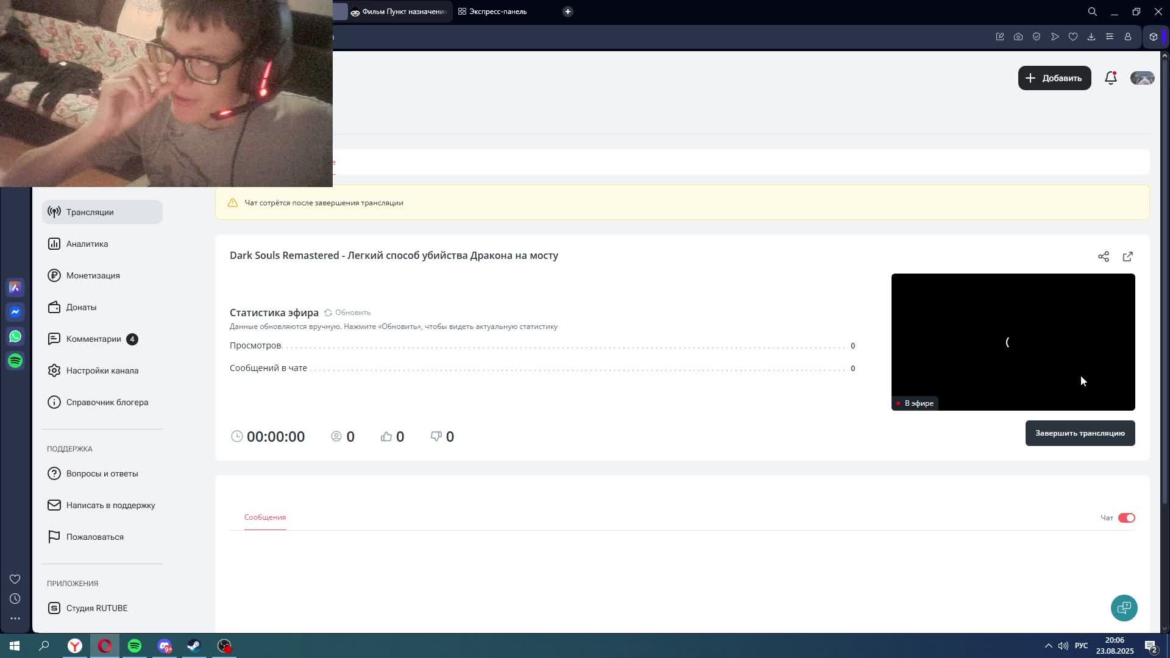The width and height of the screenshot is (1170, 658).
Task: Open the Messenger sidebar icon
Action: pyautogui.click(x=15, y=312)
